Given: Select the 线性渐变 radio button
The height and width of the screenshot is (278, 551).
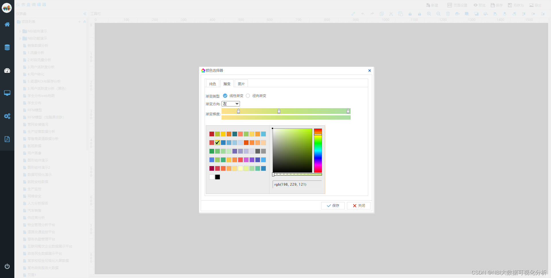Looking at the screenshot, I should click(x=225, y=96).
